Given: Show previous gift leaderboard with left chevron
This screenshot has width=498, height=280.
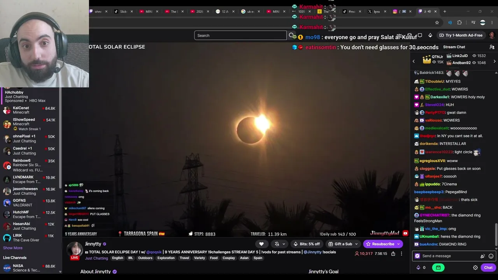Looking at the screenshot, I should pos(414,61).
